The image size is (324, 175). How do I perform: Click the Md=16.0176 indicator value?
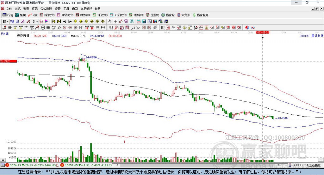coord(78,36)
